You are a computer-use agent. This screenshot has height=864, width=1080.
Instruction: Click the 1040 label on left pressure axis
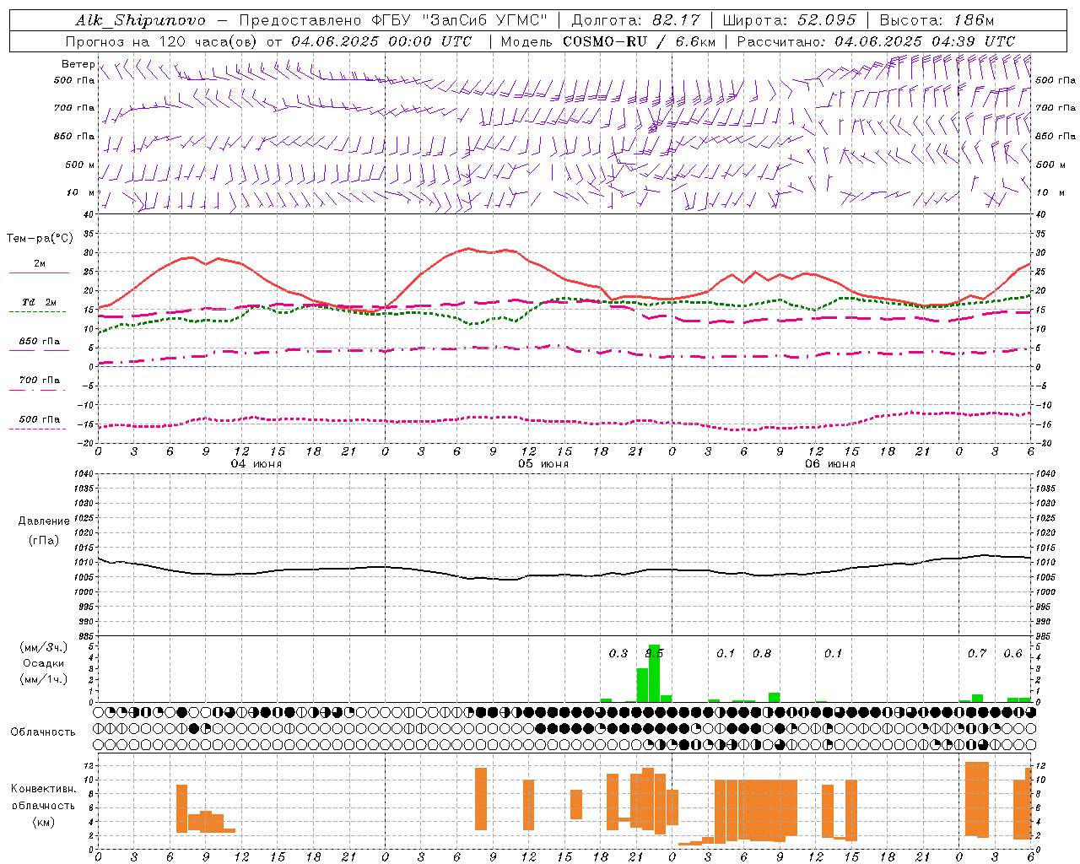[x=83, y=473]
